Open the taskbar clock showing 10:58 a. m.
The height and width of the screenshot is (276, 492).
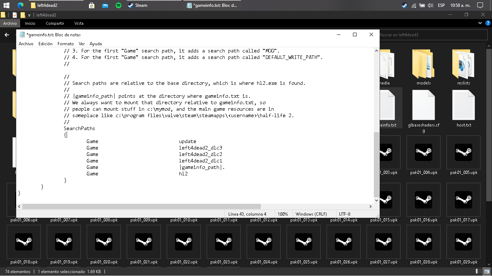(460, 5)
